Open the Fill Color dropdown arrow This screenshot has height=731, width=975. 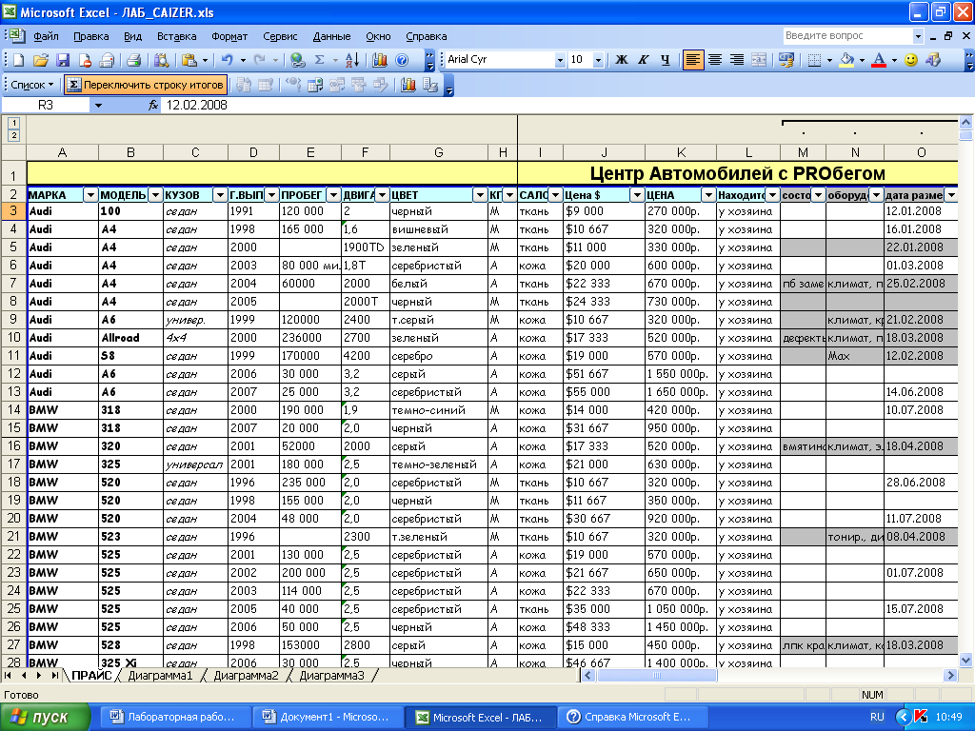[862, 60]
